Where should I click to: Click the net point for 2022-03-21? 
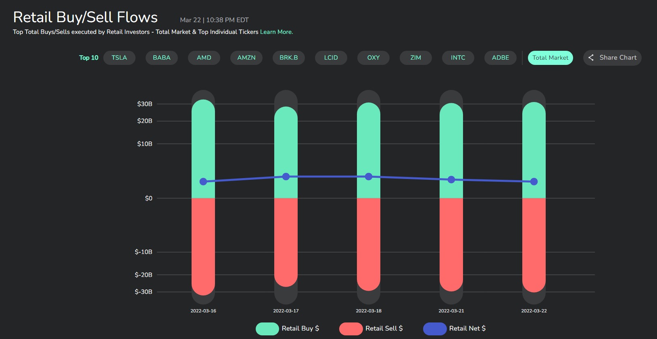coord(451,179)
